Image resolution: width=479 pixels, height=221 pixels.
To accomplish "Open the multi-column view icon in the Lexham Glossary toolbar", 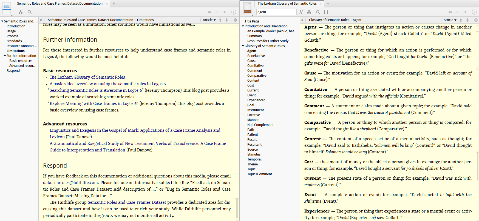I will tap(326, 12).
